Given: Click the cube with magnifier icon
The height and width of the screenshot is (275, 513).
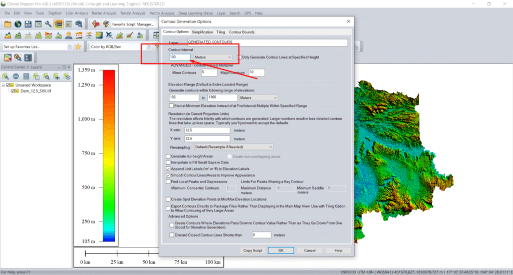Looking at the screenshot, I should (18, 58).
